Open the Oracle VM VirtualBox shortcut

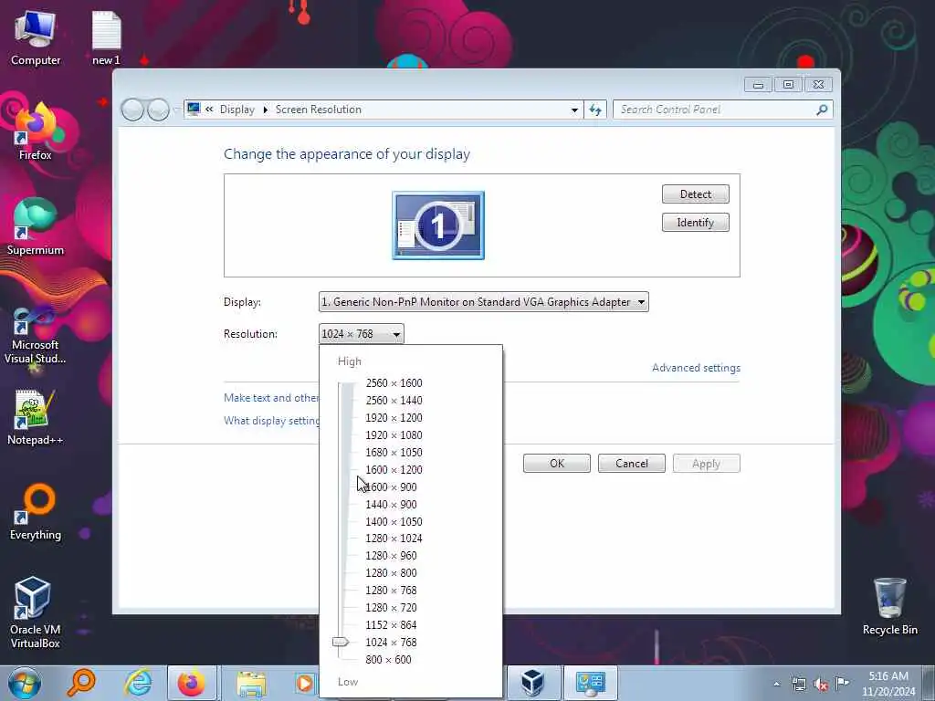(36, 612)
